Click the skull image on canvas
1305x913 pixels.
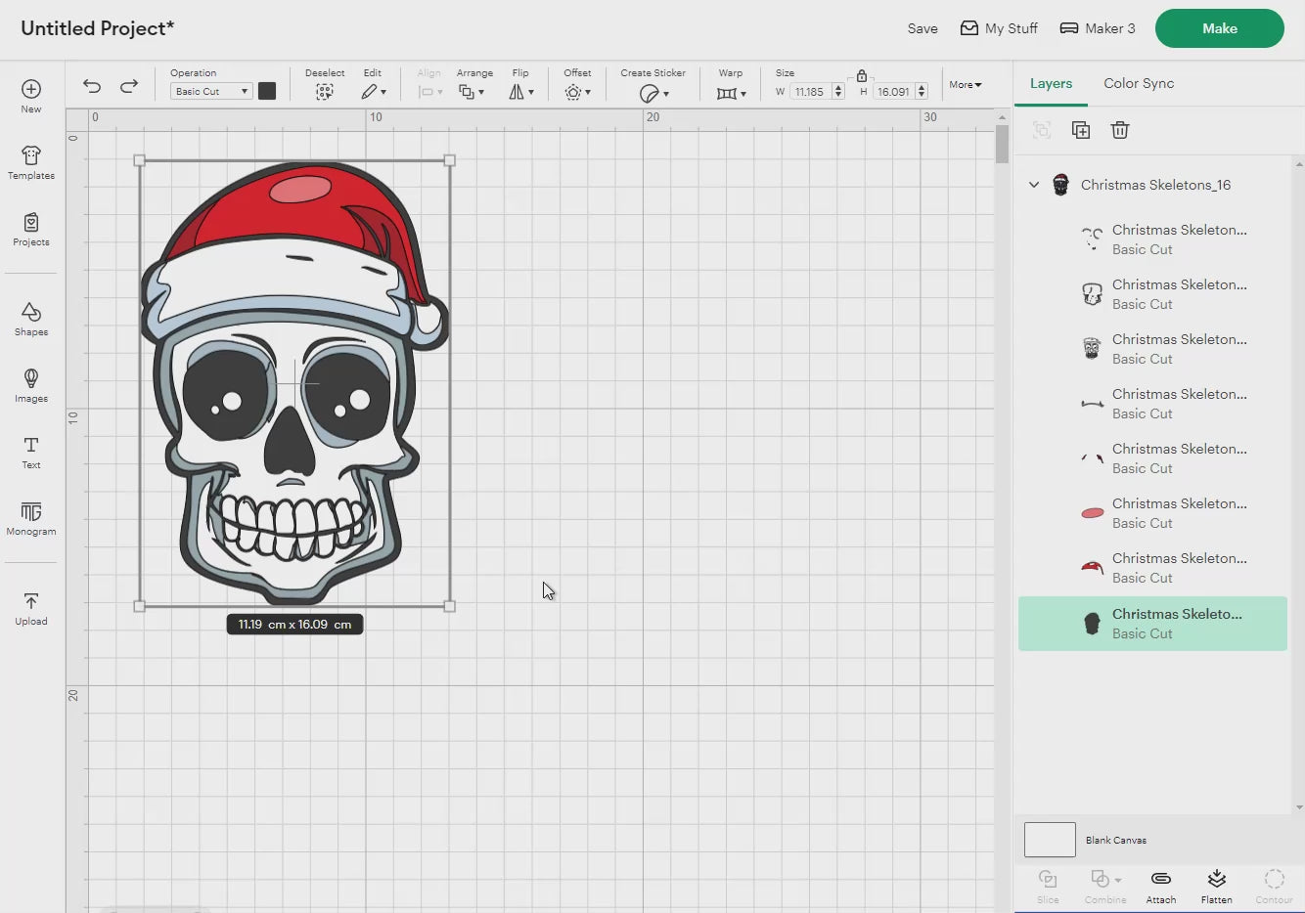293,383
